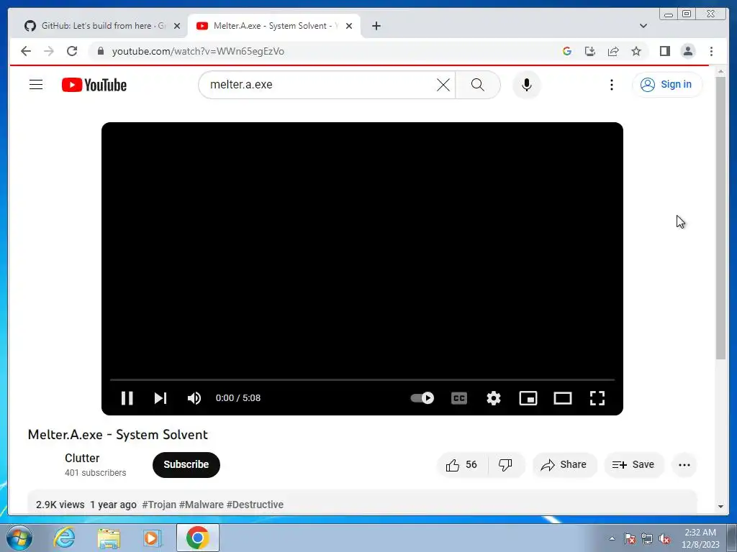
Task: Click the Google icon in address bar
Action: [x=567, y=51]
